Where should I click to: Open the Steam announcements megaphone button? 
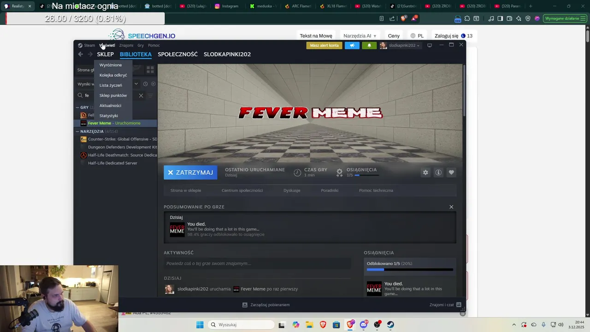(x=352, y=45)
